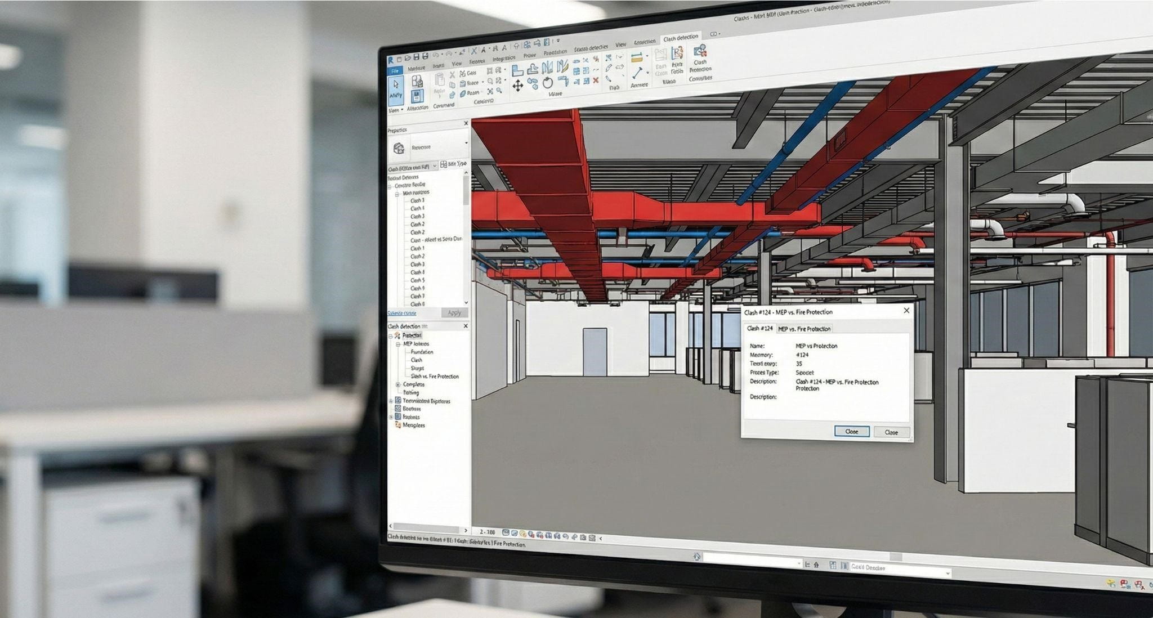The width and height of the screenshot is (1153, 618).
Task: Close the Clash #124 dialog with X
Action: point(906,311)
